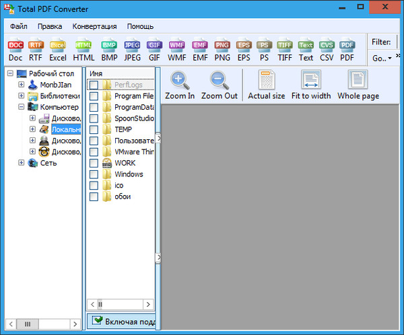Tick the checkbox for Windows folder
This screenshot has height=335, width=404.
[x=94, y=174]
